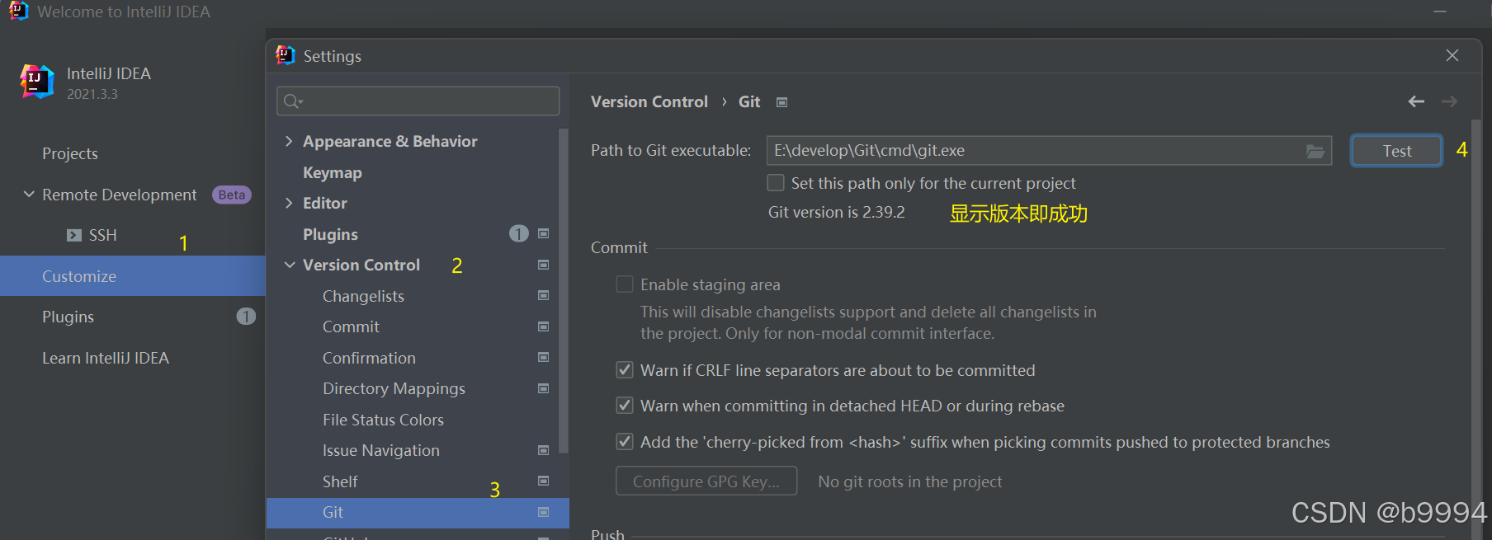
Task: Click the project icon beside Version Control row
Action: [543, 265]
